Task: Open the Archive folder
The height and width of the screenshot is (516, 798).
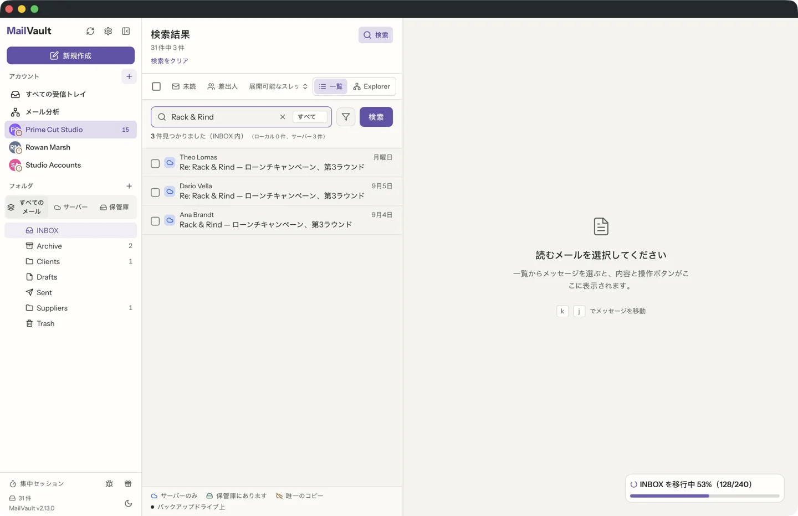Action: (70, 246)
